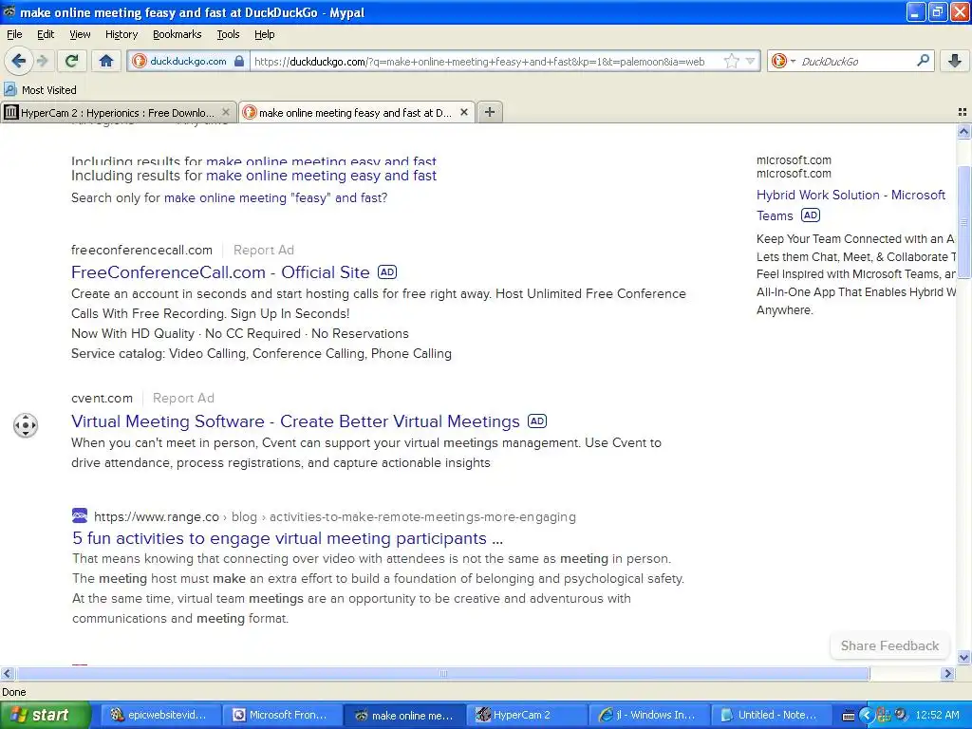Image resolution: width=972 pixels, height=729 pixels.
Task: Click the freeconferencecall.com domain text
Action: pos(141,250)
